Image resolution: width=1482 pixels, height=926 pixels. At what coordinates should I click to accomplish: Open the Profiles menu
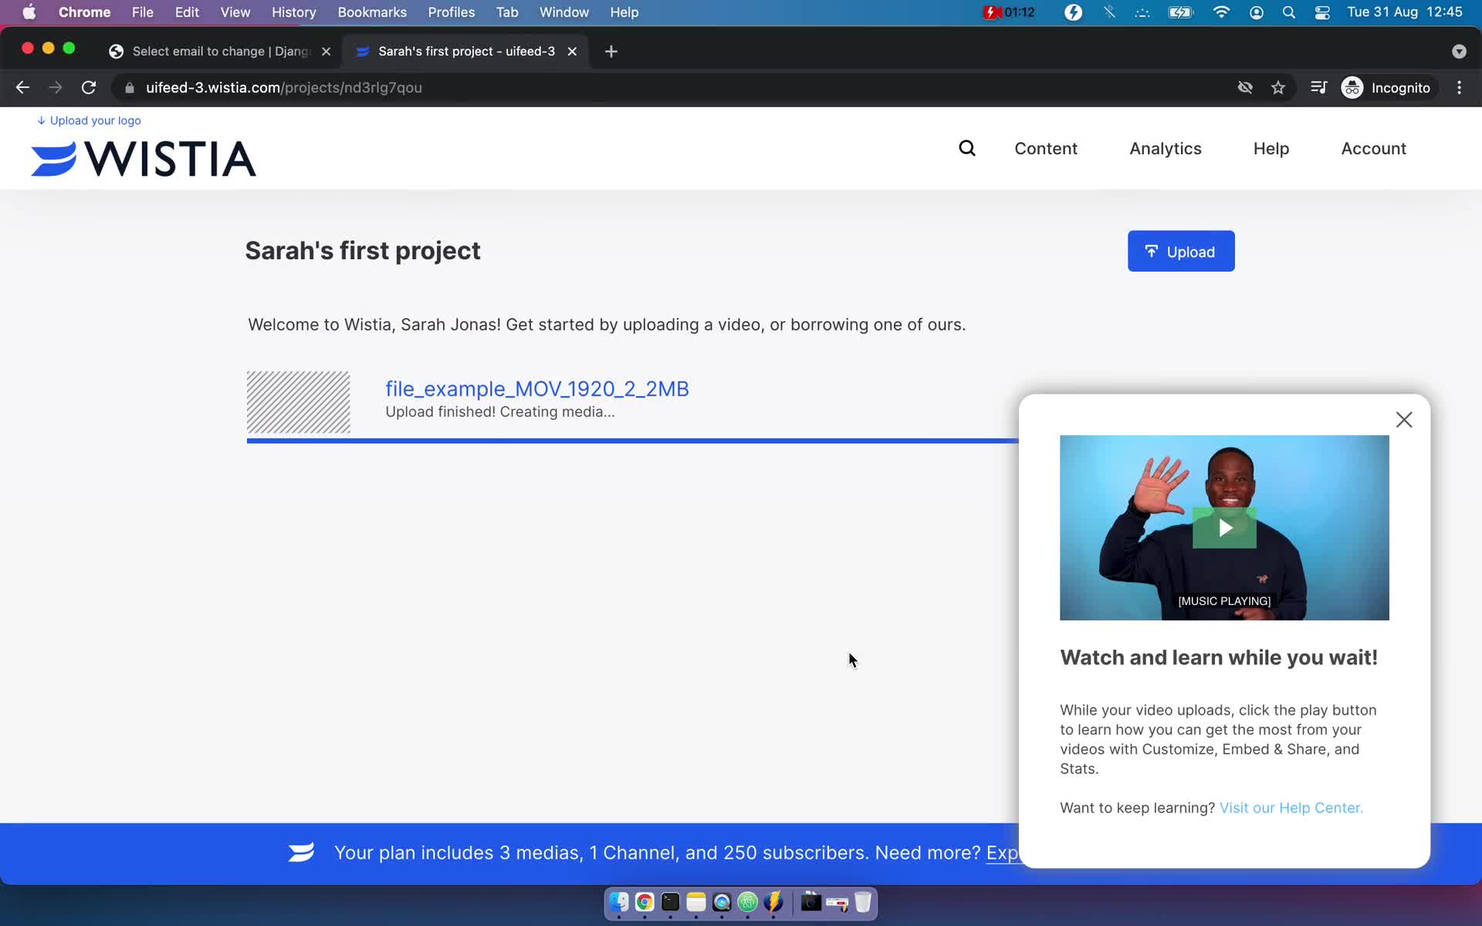pyautogui.click(x=451, y=12)
